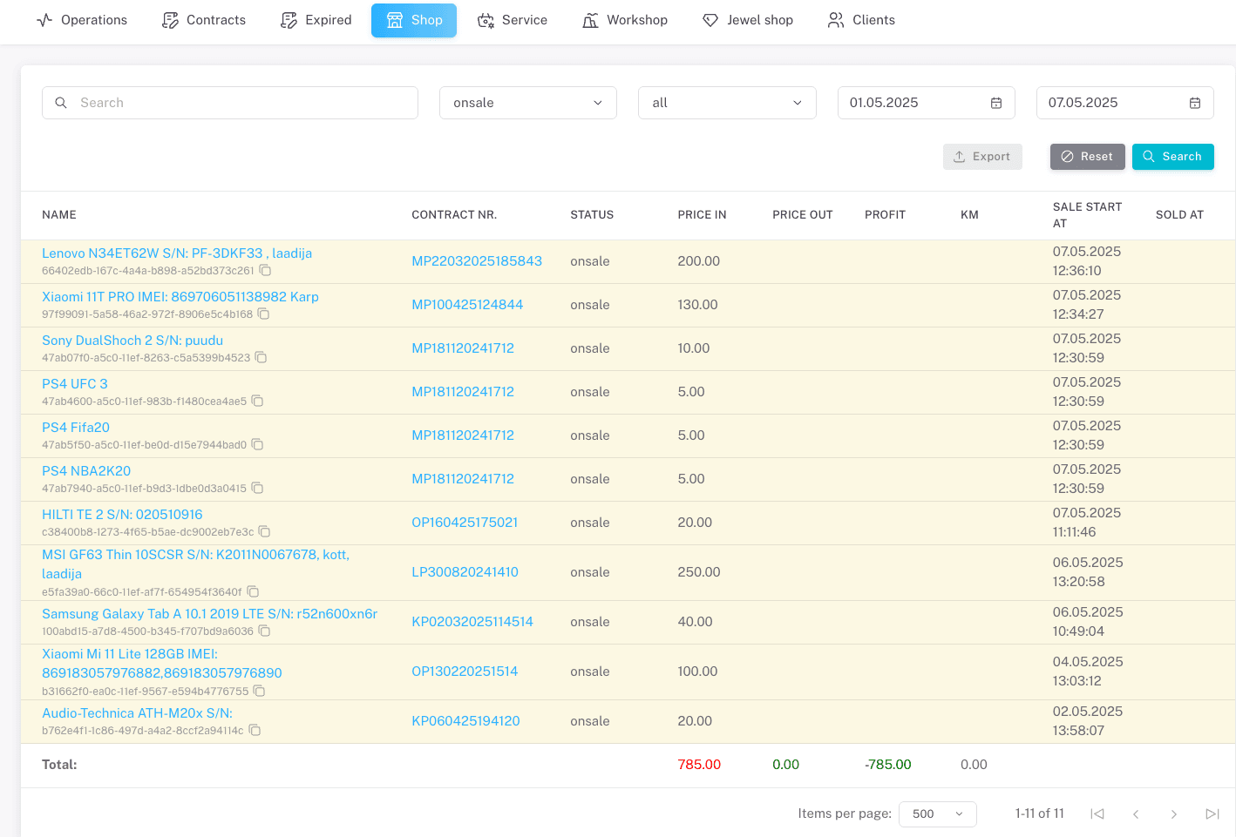Screen dimensions: 1236x837
Task: Click the Jewel shop diamond icon
Action: [x=710, y=19]
